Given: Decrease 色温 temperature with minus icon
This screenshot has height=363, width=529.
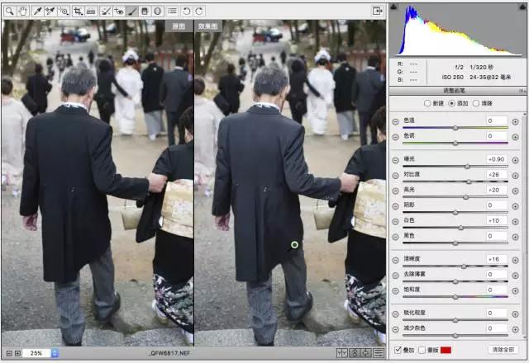Looking at the screenshot, I should click(395, 122).
